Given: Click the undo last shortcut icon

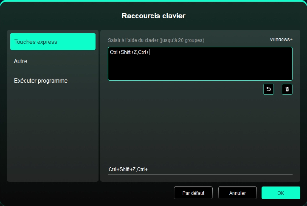Looking at the screenshot, I should click(x=269, y=89).
